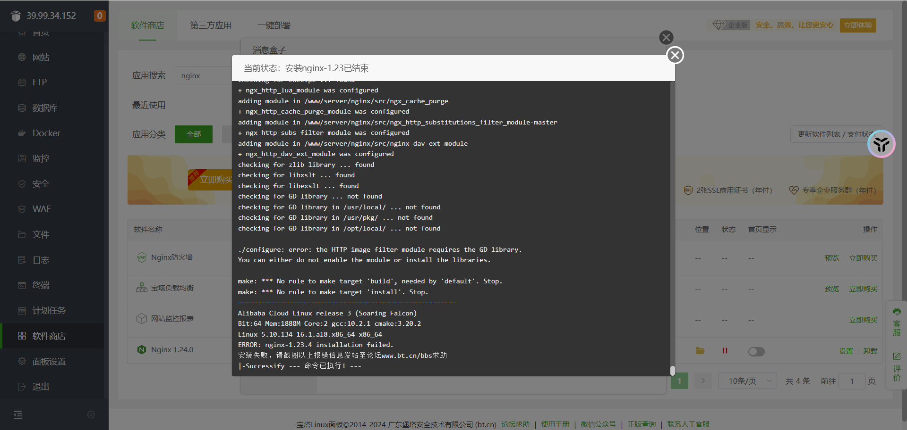Click the install log scrollbar thumb
This screenshot has width=907, height=430.
673,371
